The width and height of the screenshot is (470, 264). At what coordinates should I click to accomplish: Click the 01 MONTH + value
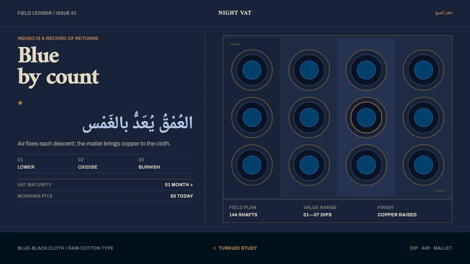[179, 185]
